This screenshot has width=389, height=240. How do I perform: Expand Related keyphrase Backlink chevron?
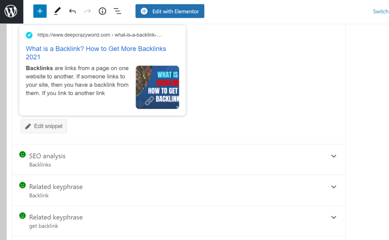334,187
